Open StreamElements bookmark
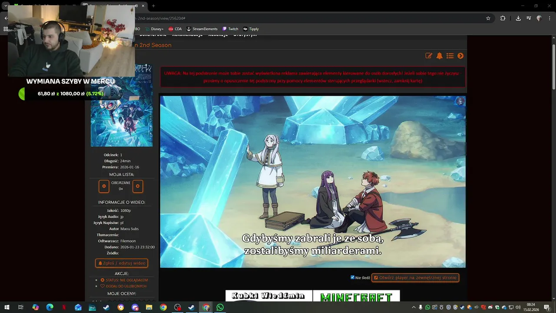The image size is (556, 313). click(202, 29)
